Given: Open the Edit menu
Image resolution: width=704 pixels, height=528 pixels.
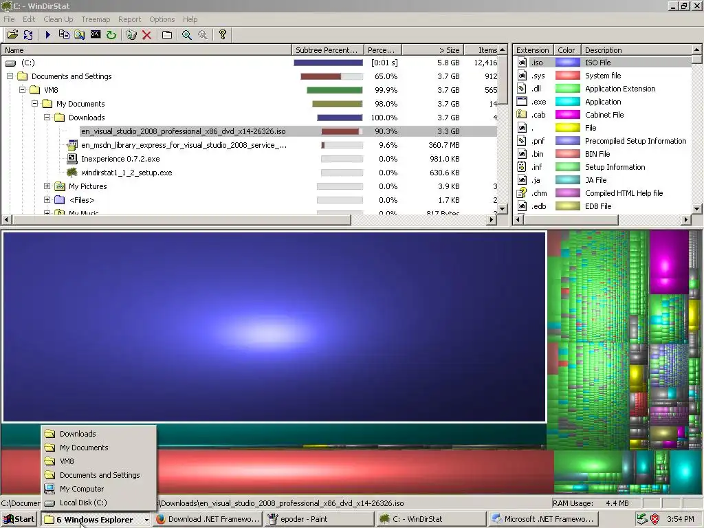Looking at the screenshot, I should (x=29, y=19).
